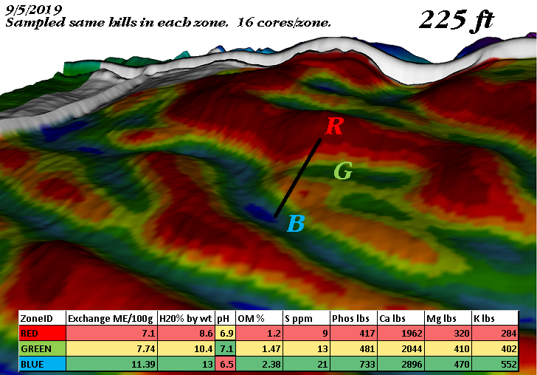The height and width of the screenshot is (375, 537).
Task: Click the pH value 6.5
Action: click(x=225, y=364)
